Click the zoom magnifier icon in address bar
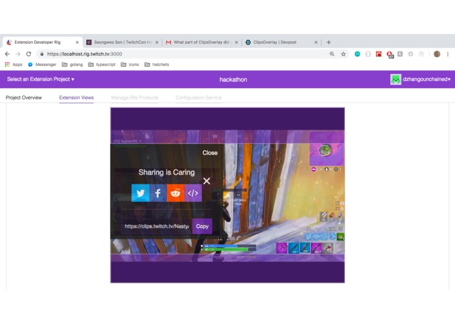The image size is (455, 323). pos(332,54)
